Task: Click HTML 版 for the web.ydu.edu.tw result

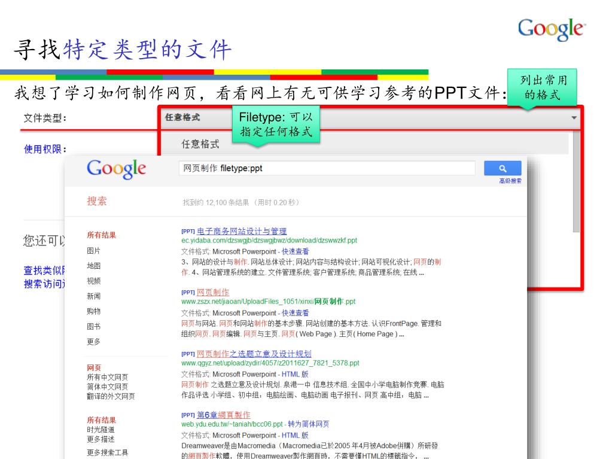Action: (295, 435)
